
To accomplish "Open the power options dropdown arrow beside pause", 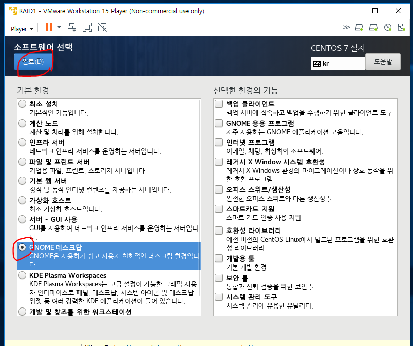I will point(59,27).
